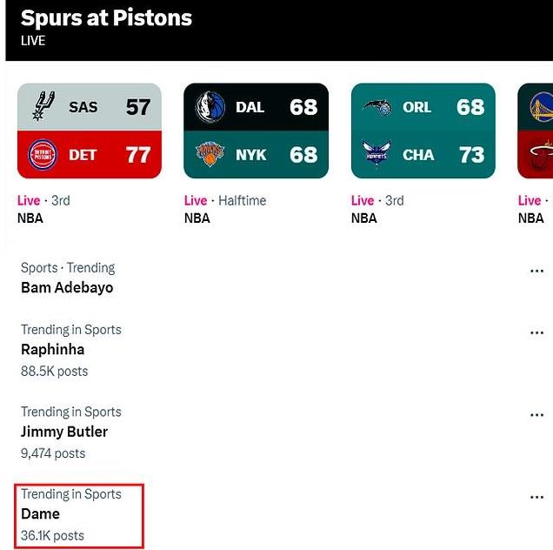Image resolution: width=553 pixels, height=550 pixels.
Task: Open the Spurs at Pistons header
Action: click(106, 18)
